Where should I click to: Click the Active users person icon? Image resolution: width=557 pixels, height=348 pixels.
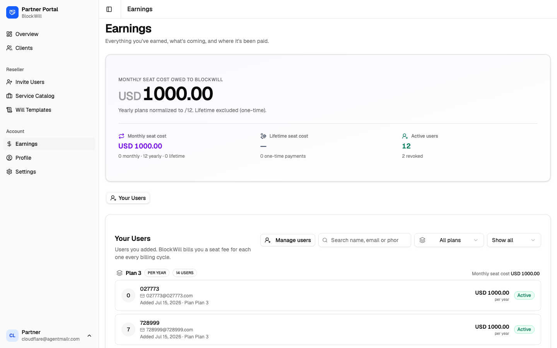pyautogui.click(x=405, y=136)
